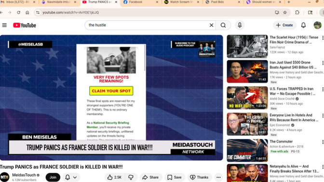The width and height of the screenshot is (324, 182).
Task: Switch to Naomidate tab
Action: click(x=59, y=2)
